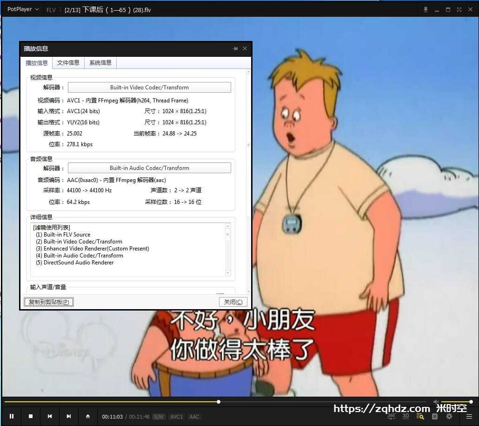Click the Built-in Video Codec/Transform button
Image resolution: width=479 pixels, height=426 pixels.
tap(149, 87)
